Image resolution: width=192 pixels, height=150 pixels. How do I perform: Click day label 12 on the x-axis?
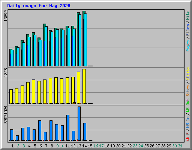[73, 146]
